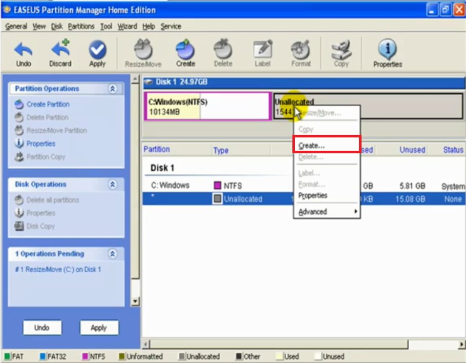Screen dimensions: 466x363
Task: Expand the Advanced submenu arrow
Action: [355, 212]
